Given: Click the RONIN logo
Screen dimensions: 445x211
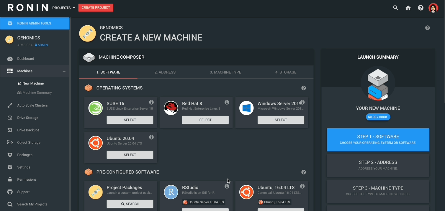Looking at the screenshot, I should pos(28,8).
